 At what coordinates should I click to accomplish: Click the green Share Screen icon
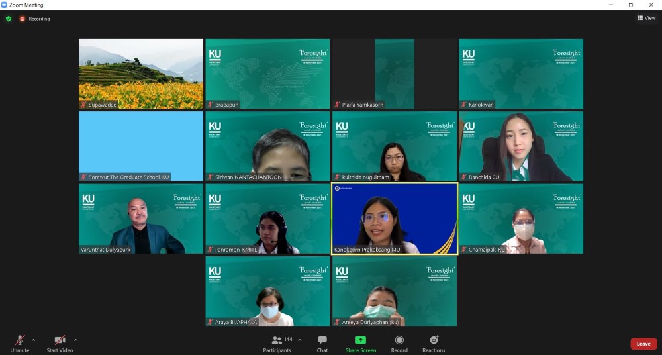pyautogui.click(x=361, y=340)
